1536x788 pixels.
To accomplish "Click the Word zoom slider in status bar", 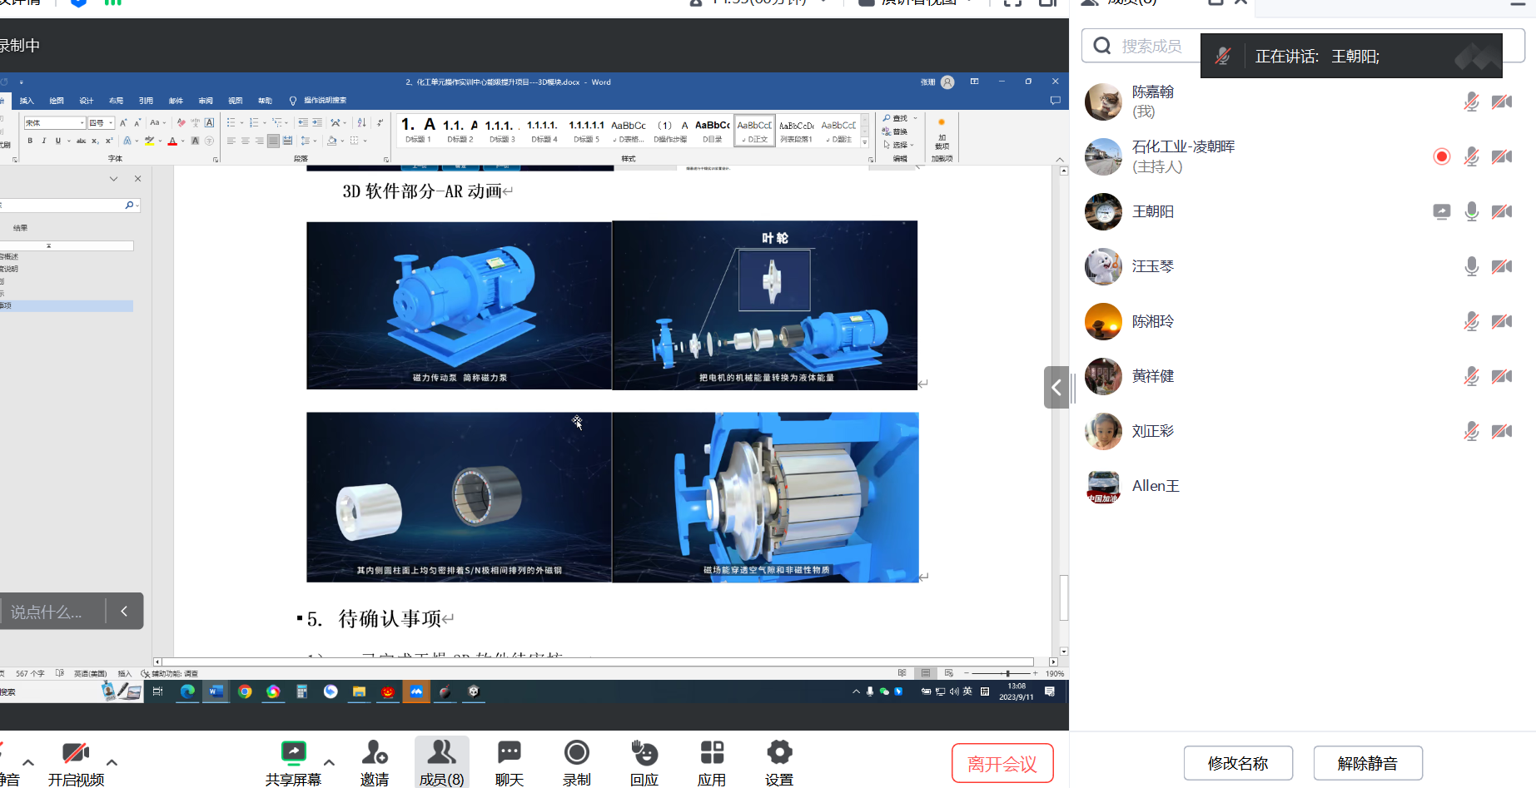I will 1007,673.
